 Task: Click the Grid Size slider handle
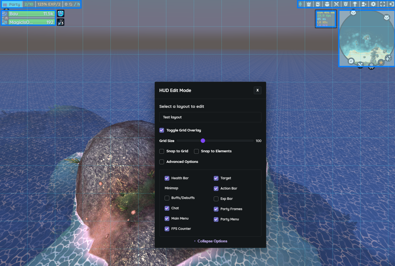click(203, 141)
